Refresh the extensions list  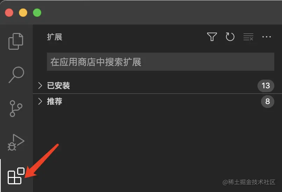(230, 37)
